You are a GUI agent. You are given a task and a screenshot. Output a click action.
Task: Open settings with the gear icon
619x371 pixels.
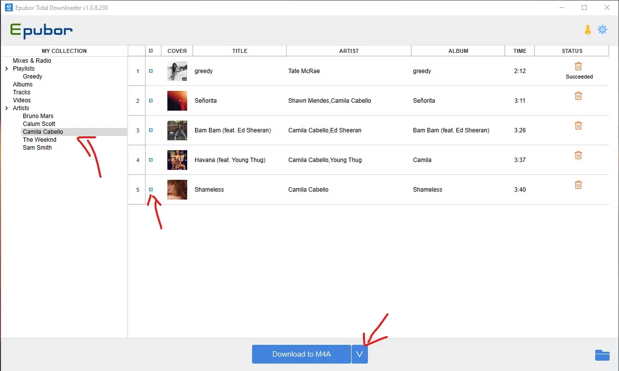click(x=602, y=29)
